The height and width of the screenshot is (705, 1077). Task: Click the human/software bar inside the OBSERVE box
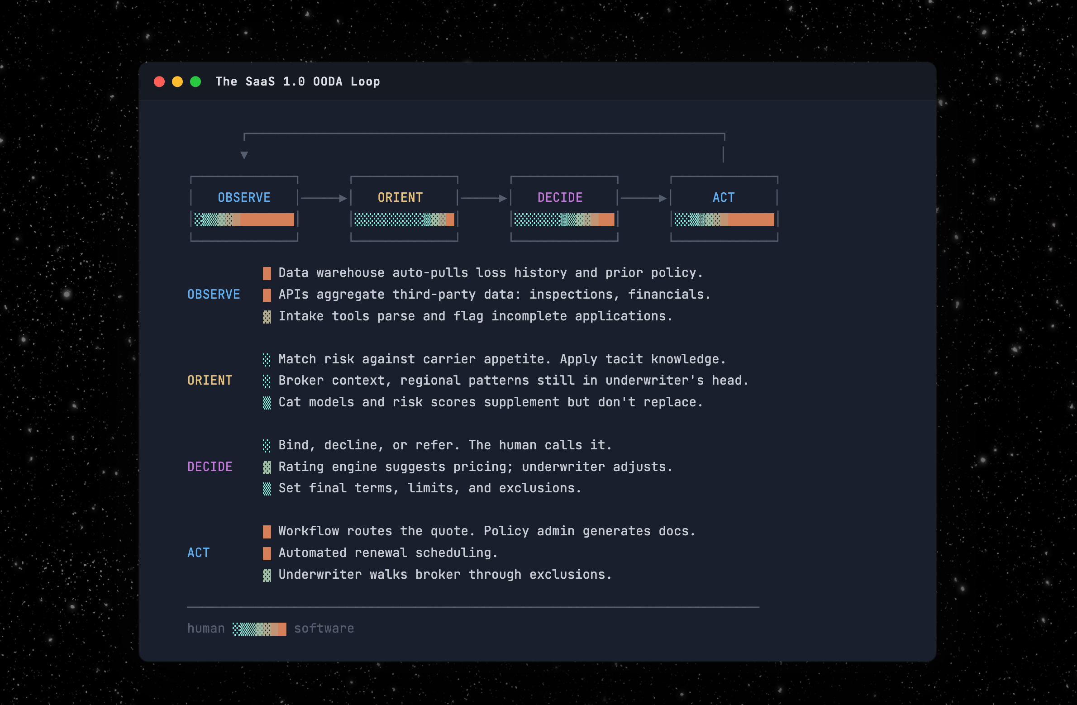(244, 220)
